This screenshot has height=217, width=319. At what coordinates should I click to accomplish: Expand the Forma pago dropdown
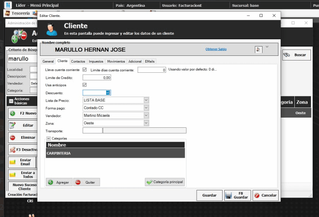pos(146,108)
